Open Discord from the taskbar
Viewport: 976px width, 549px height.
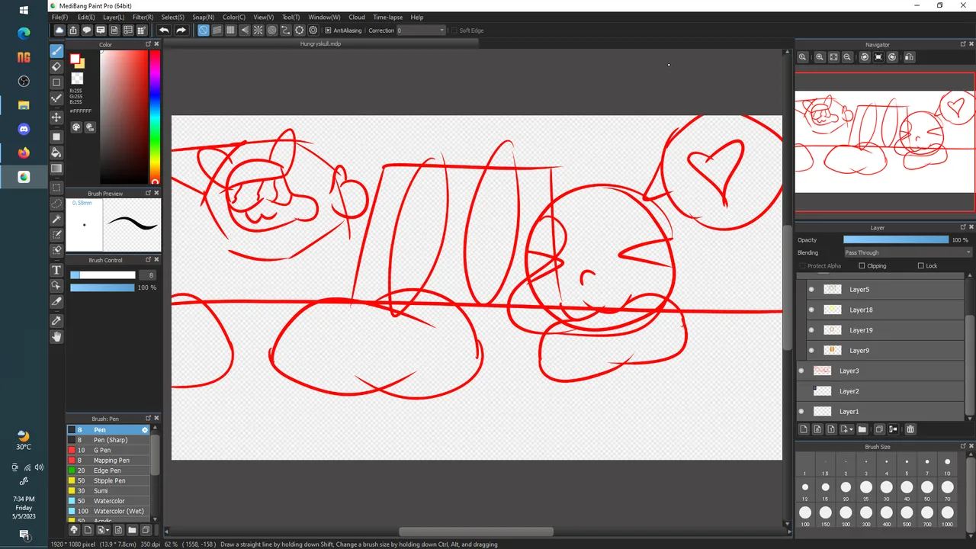(24, 129)
